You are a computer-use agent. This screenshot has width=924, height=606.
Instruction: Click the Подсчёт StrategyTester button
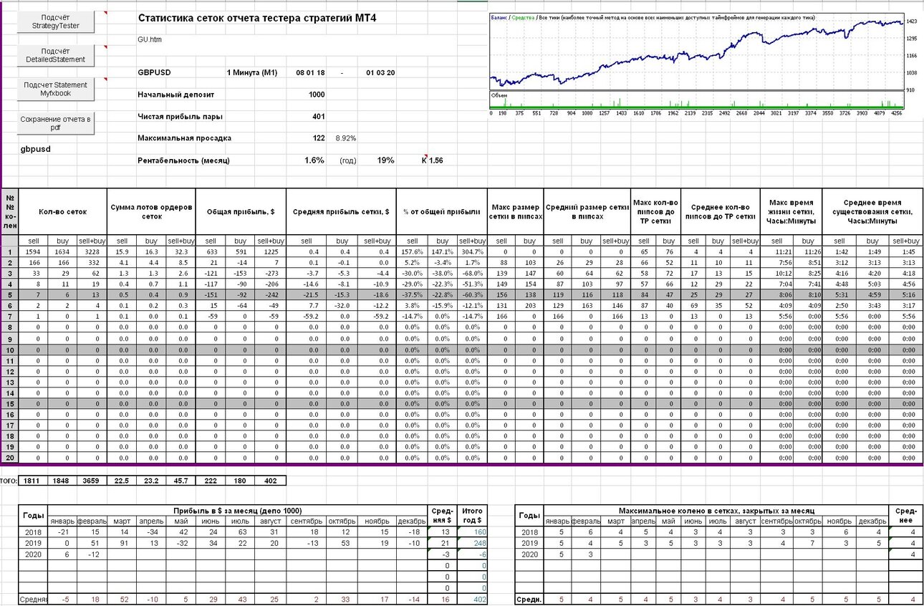pos(56,21)
